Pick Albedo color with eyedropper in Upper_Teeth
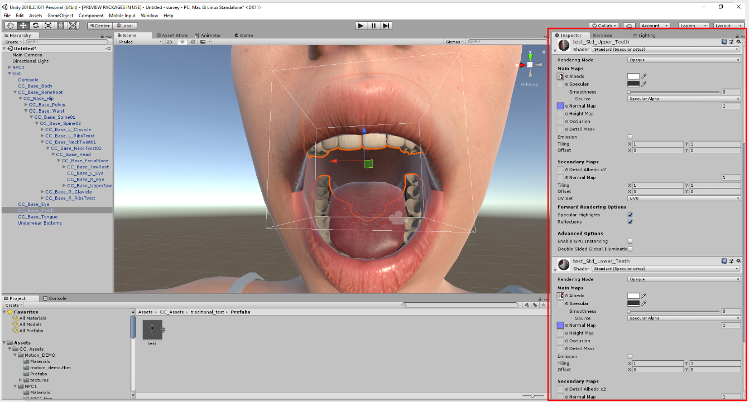 644,76
